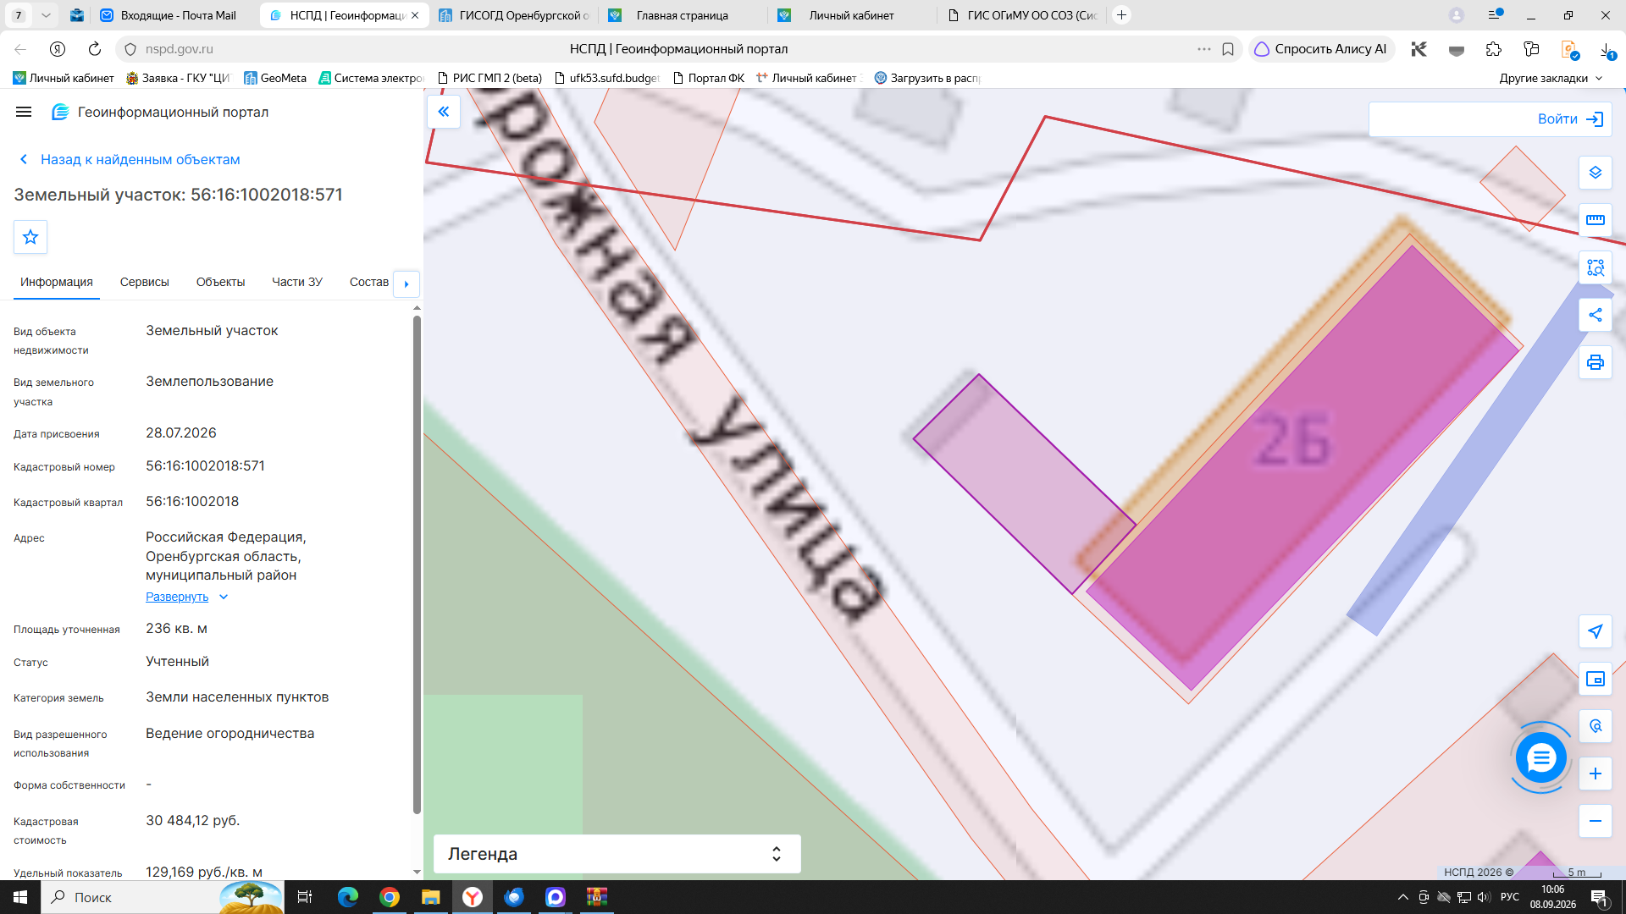Open the map layers icon

point(1595,173)
